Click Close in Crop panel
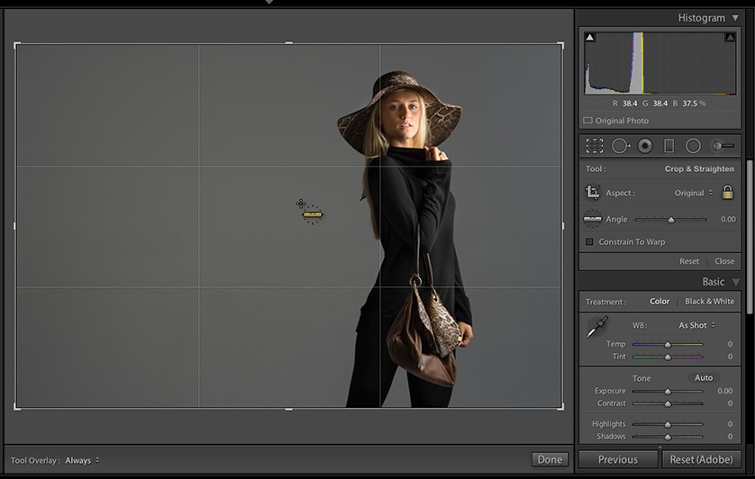The width and height of the screenshot is (755, 479). coord(724,261)
